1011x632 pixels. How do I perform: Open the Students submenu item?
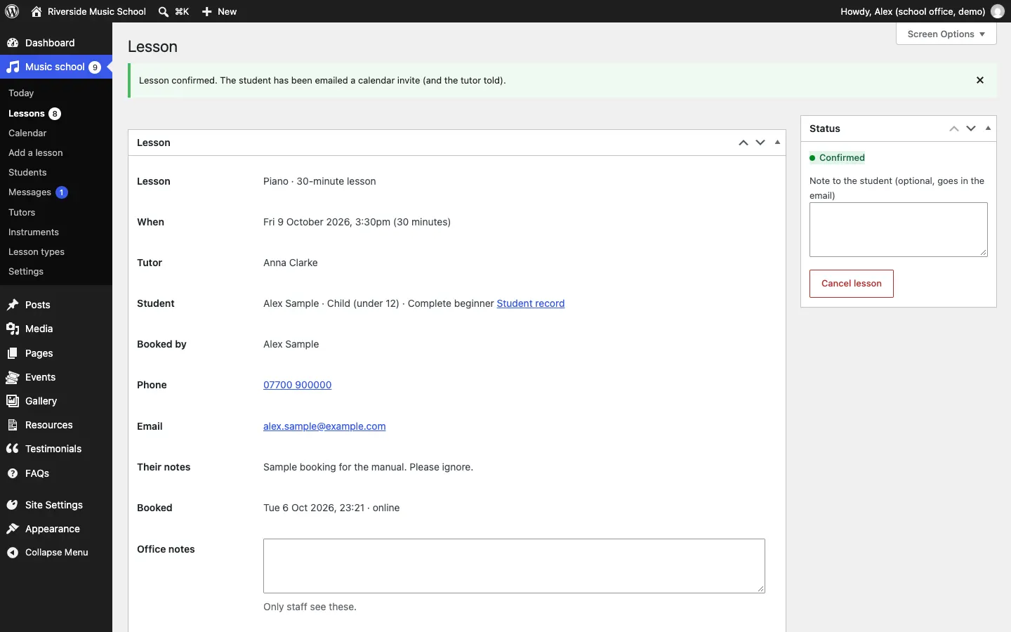27,173
